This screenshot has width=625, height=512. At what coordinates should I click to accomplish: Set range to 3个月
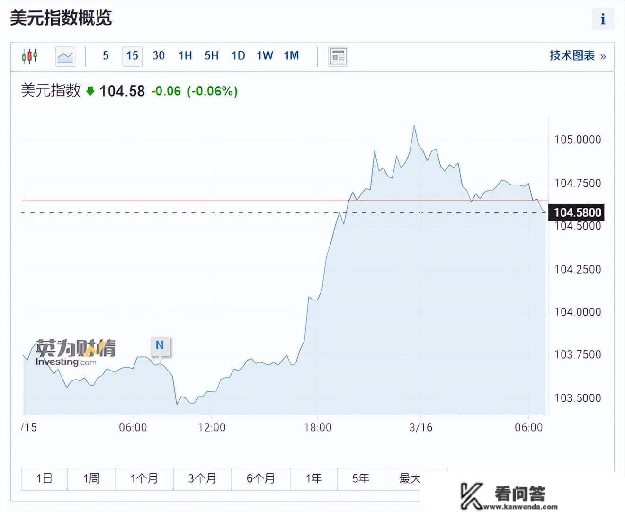click(202, 479)
